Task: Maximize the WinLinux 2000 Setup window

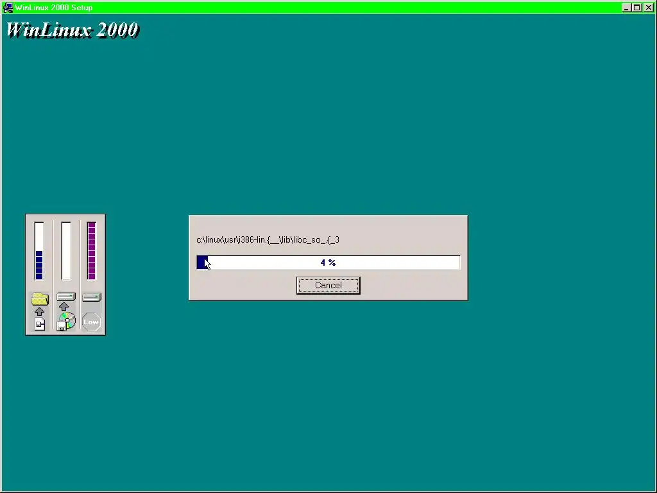Action: click(x=637, y=8)
